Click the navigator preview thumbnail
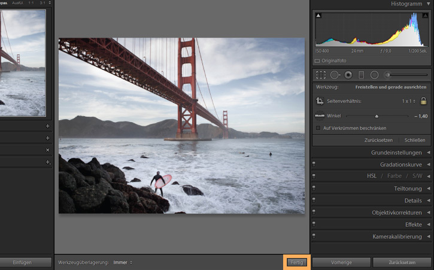The width and height of the screenshot is (434, 270). pos(23,63)
